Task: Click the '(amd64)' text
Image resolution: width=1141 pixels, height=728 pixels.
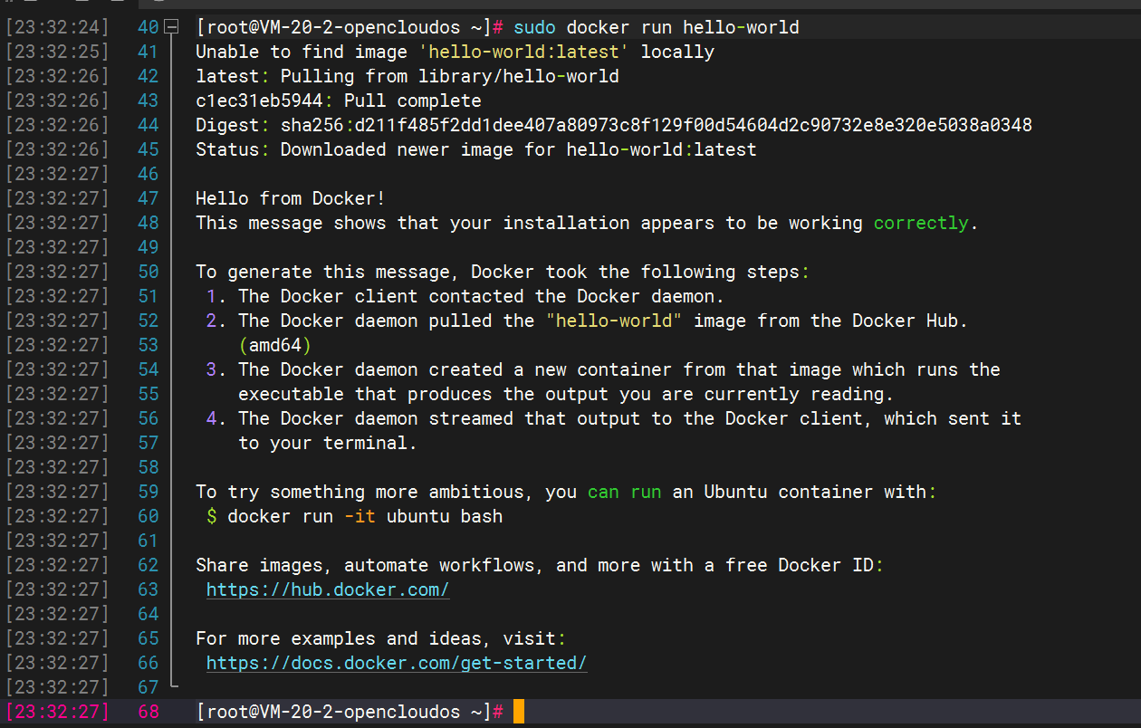Action: [x=275, y=345]
